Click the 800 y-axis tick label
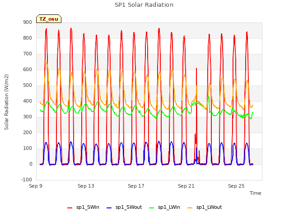The height and width of the screenshot is (216, 289). coord(28,38)
